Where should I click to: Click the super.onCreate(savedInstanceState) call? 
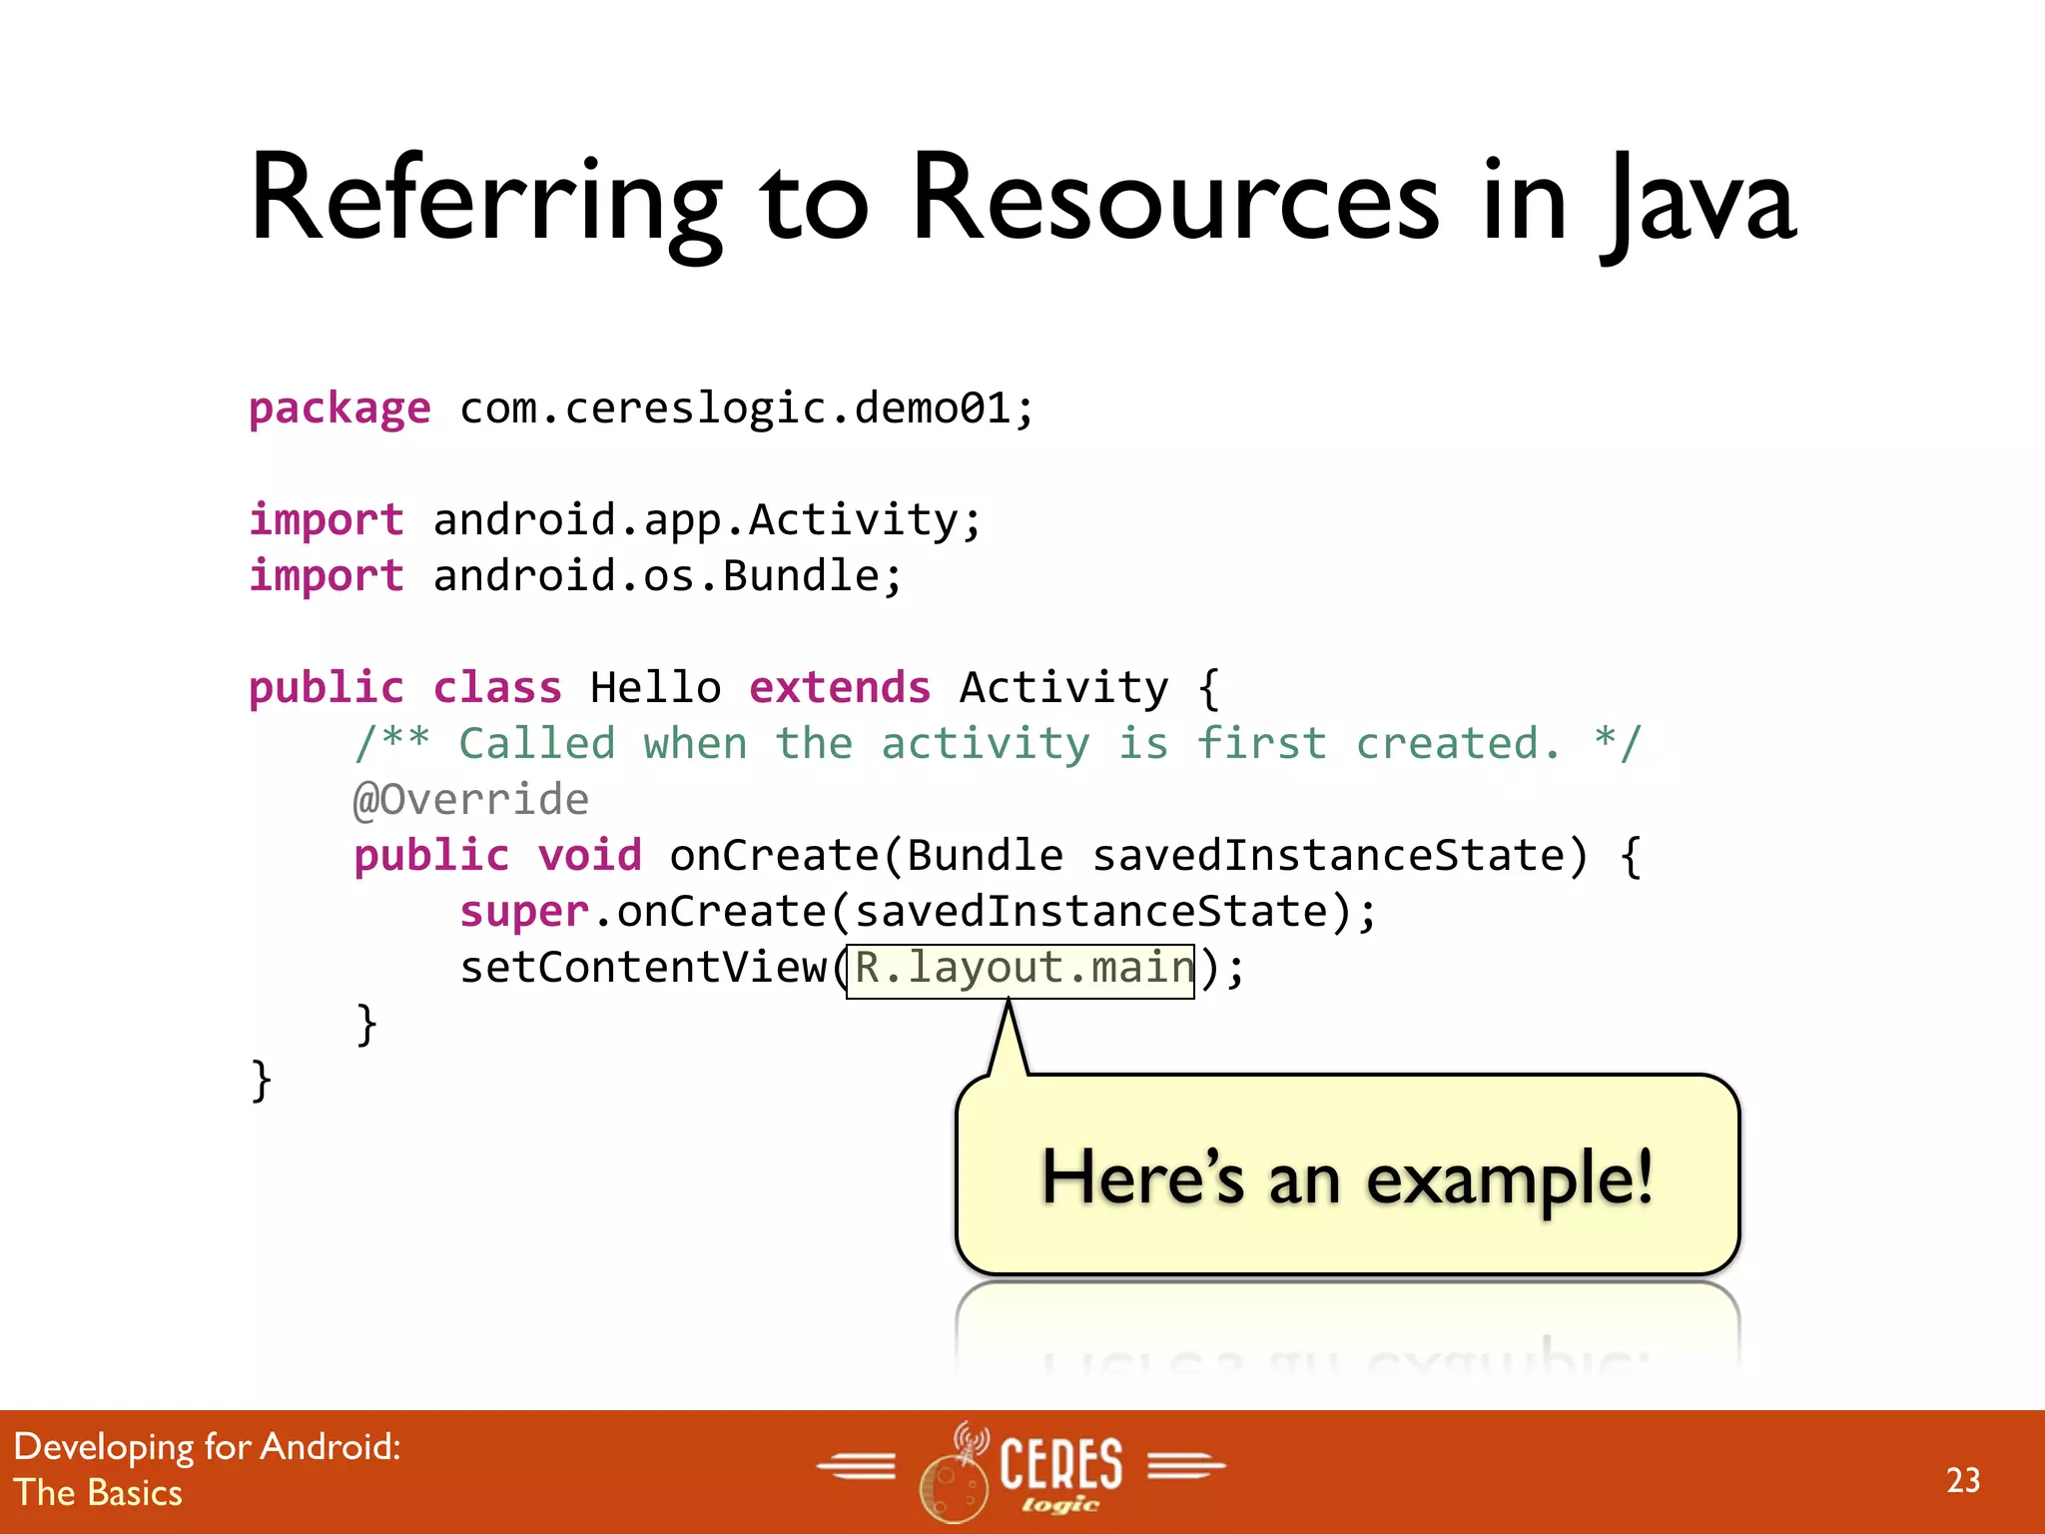(x=917, y=912)
